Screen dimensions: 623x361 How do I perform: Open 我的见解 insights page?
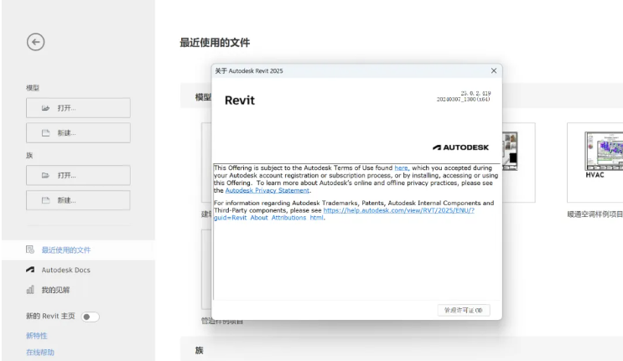tap(56, 290)
